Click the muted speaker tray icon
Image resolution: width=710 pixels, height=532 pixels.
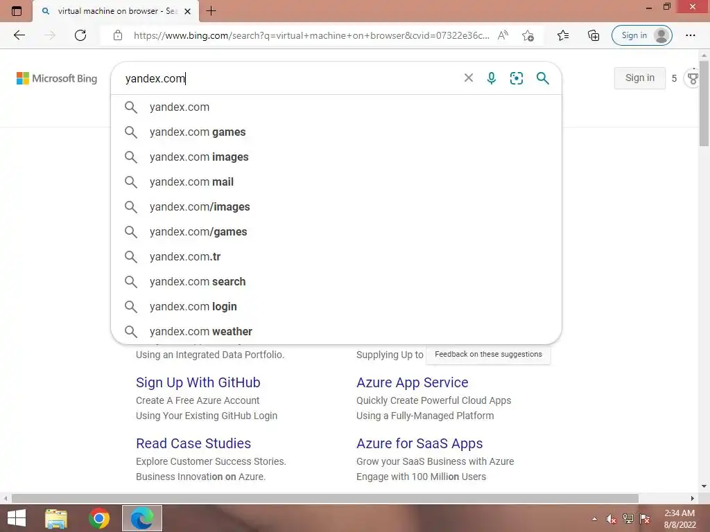click(x=611, y=519)
